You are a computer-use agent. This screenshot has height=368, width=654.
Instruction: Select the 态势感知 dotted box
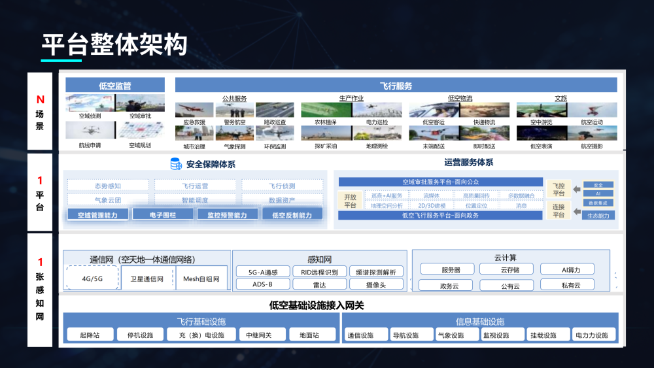pos(108,186)
